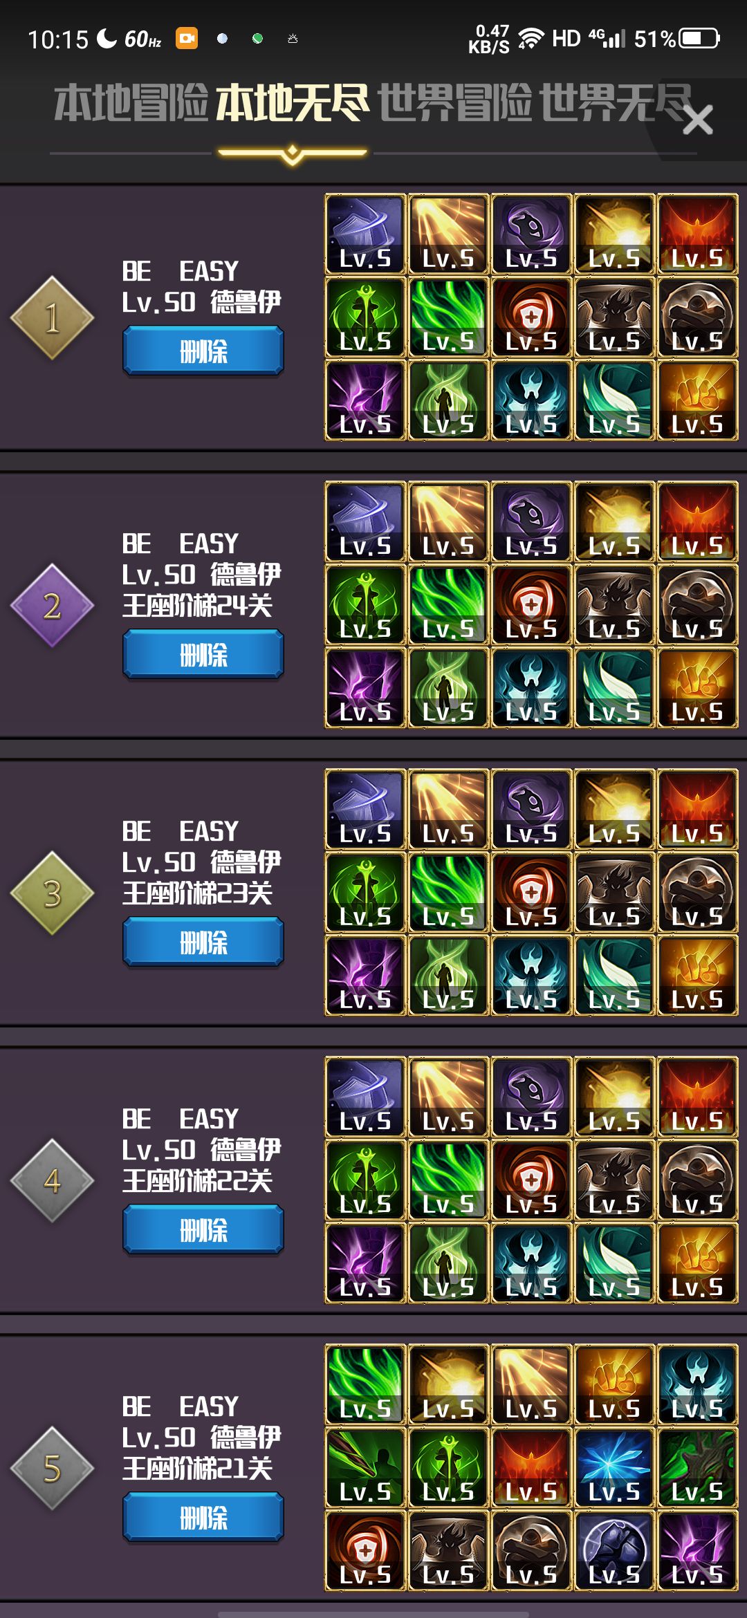Screen dimensions: 747x1618
Task: Open screen recorder icon in status bar
Action: coord(187,38)
